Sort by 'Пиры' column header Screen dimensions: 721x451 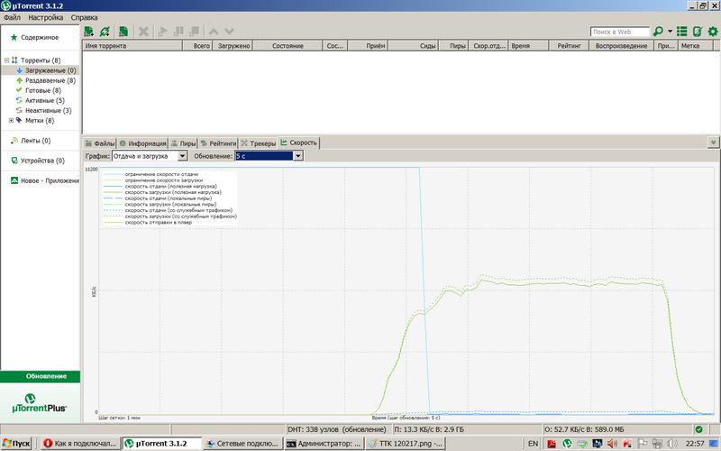453,46
